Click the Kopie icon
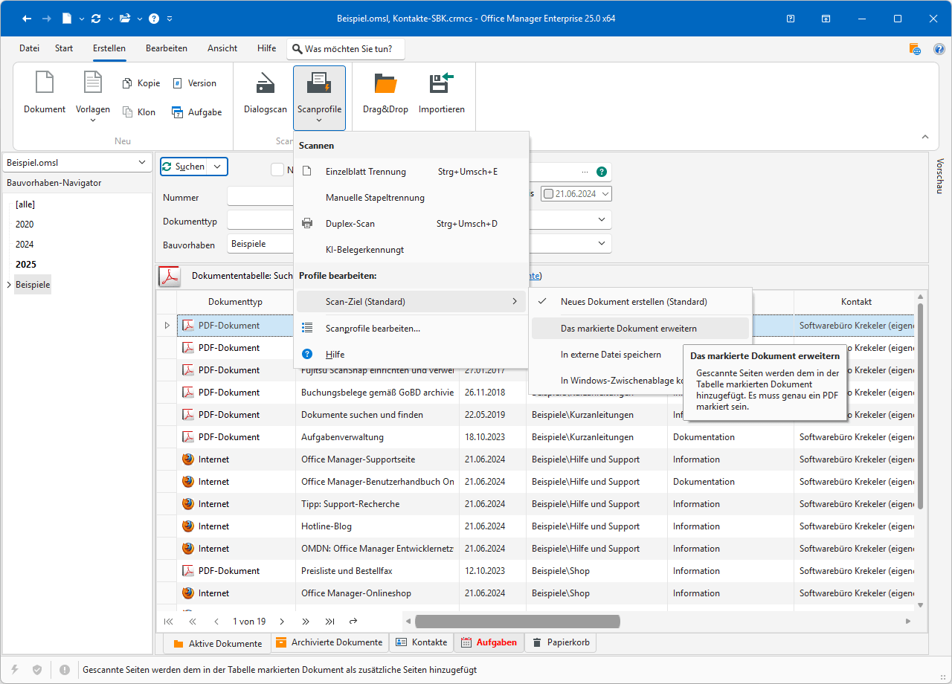The image size is (952, 684). [127, 83]
